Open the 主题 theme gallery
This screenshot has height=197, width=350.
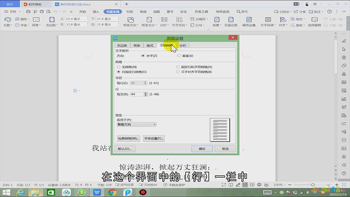point(7,21)
